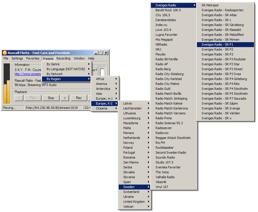This screenshot has height=212, width=258.
Task: Open the Portugal stations submenu
Action: tap(134, 153)
